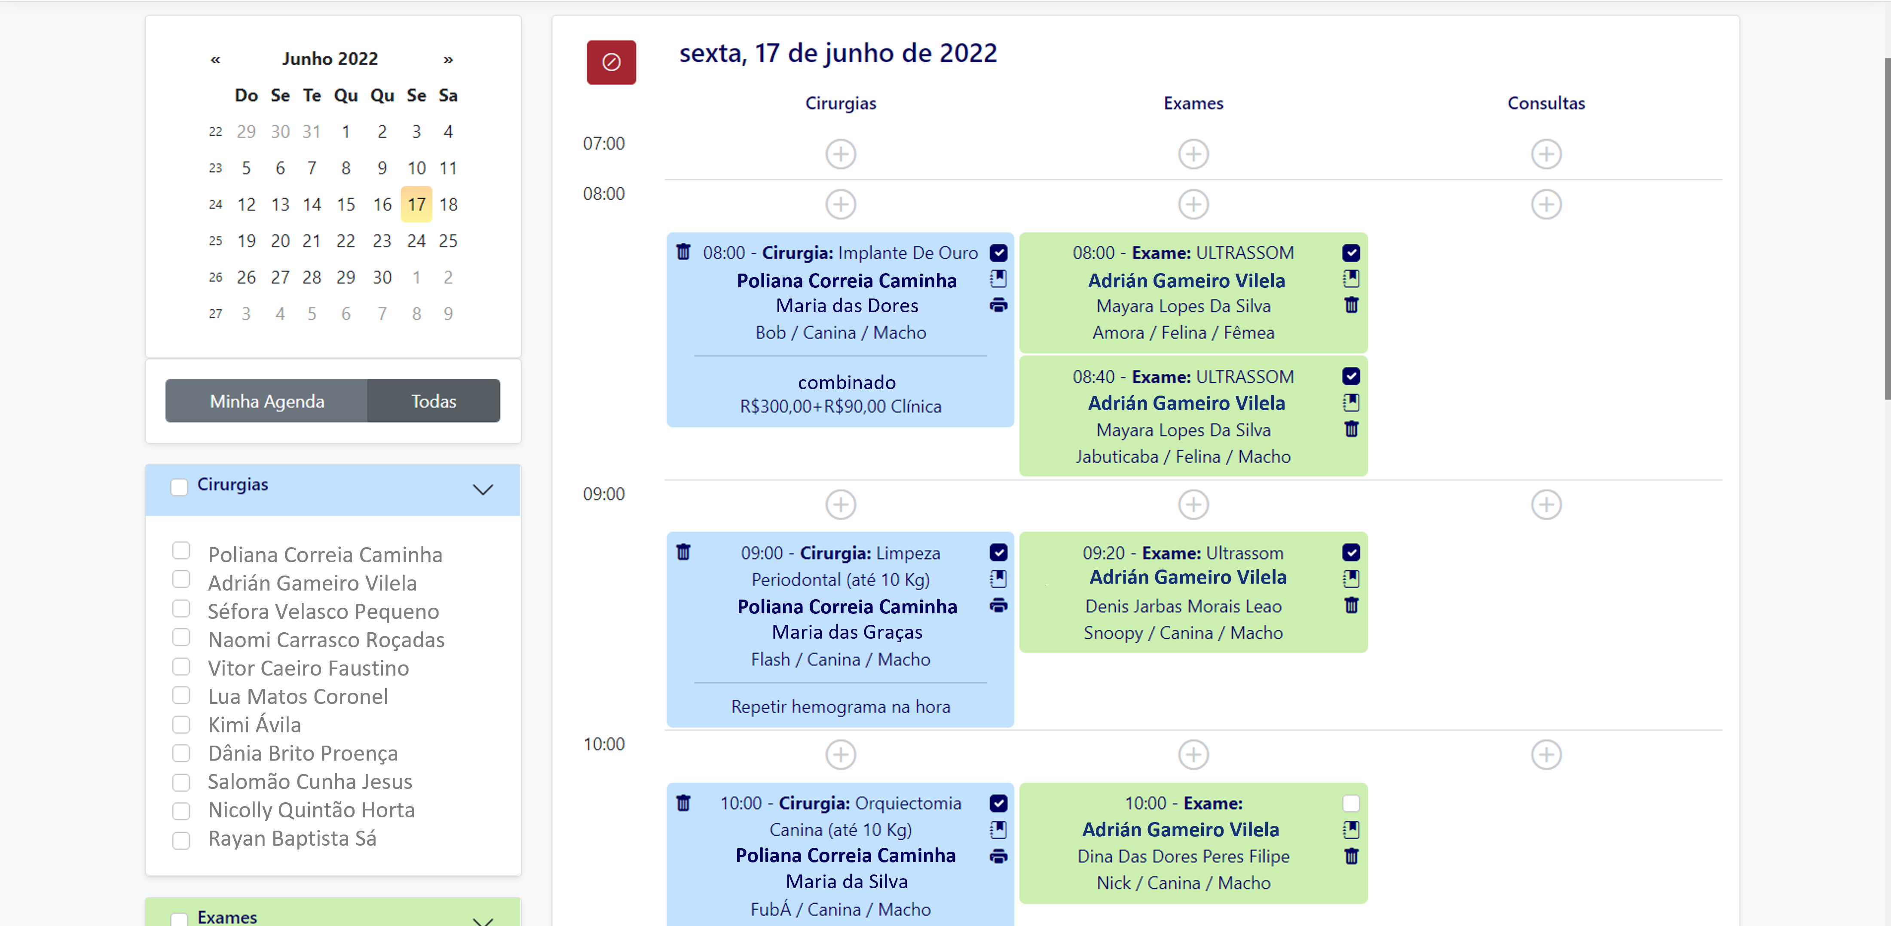Screen dimensions: 1891x926
Task: Toggle the Exames category checkbox
Action: (179, 919)
